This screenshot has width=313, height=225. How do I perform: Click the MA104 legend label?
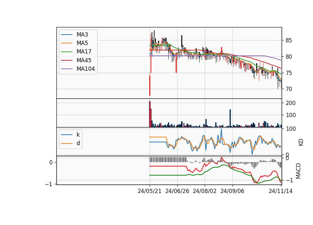(86, 69)
